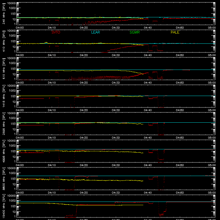Viewport: 220px width, 220px height.
Task: Click 04:10 time label under 1415 MHz plot
Action: pyautogui.click(x=52, y=110)
